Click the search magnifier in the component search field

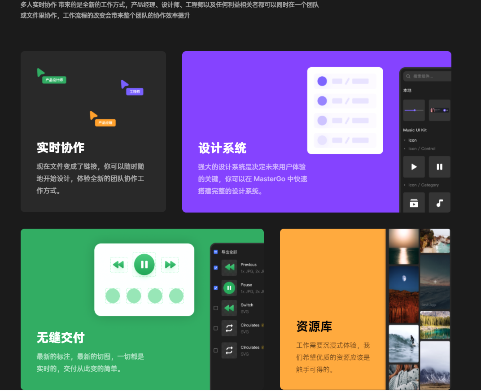click(408, 75)
